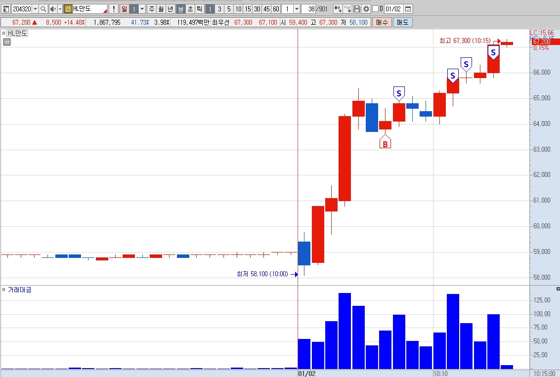This screenshot has height=377, width=560.
Task: Open the speaker options dropdown arrow
Action: coord(60,9)
